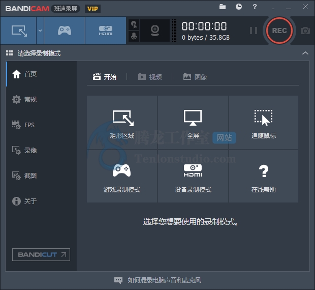Toggle webcam overlay icon
Viewport: 315px width, 290px height.
[x=154, y=31]
